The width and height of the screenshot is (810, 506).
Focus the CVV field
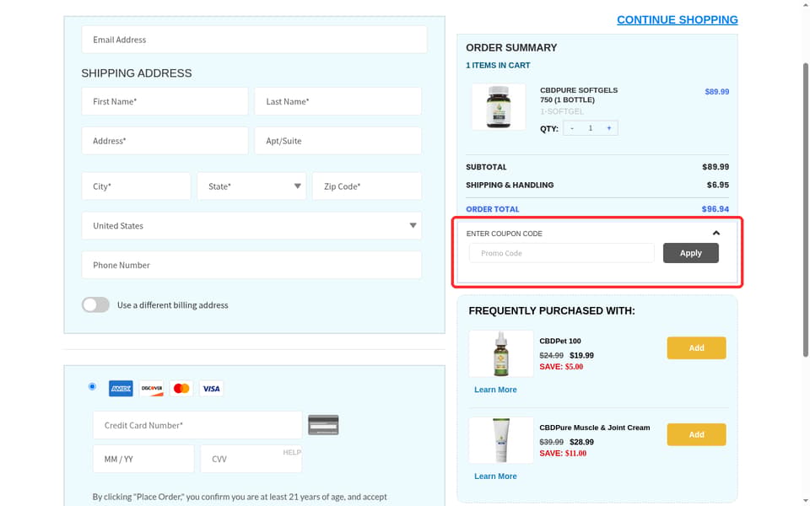pos(251,459)
